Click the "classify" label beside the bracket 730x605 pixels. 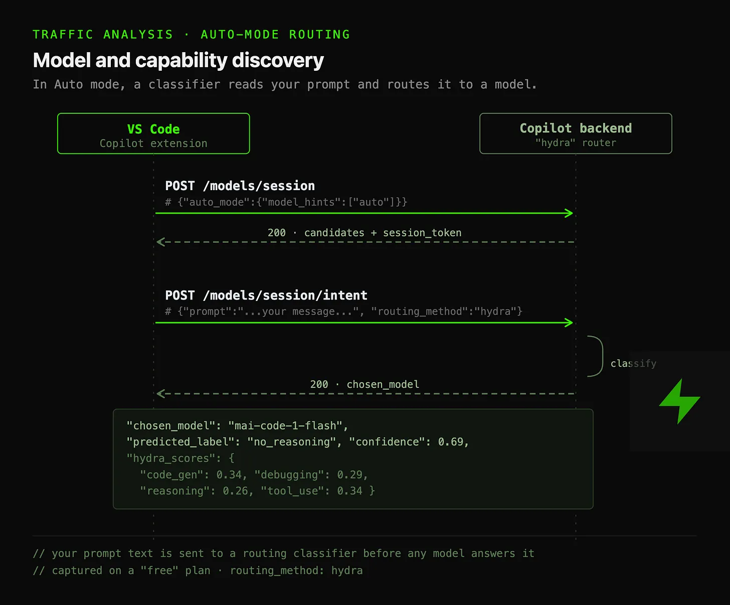pos(633,363)
